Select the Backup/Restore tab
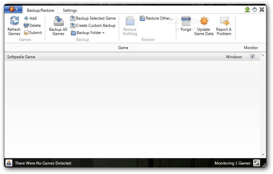Screen dimensions: 273x174 41,10
